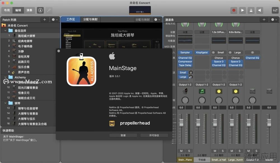Toggle the S button above the Output 1-2 strip name
Viewport: 280px width, 163px height.
tap(256, 151)
